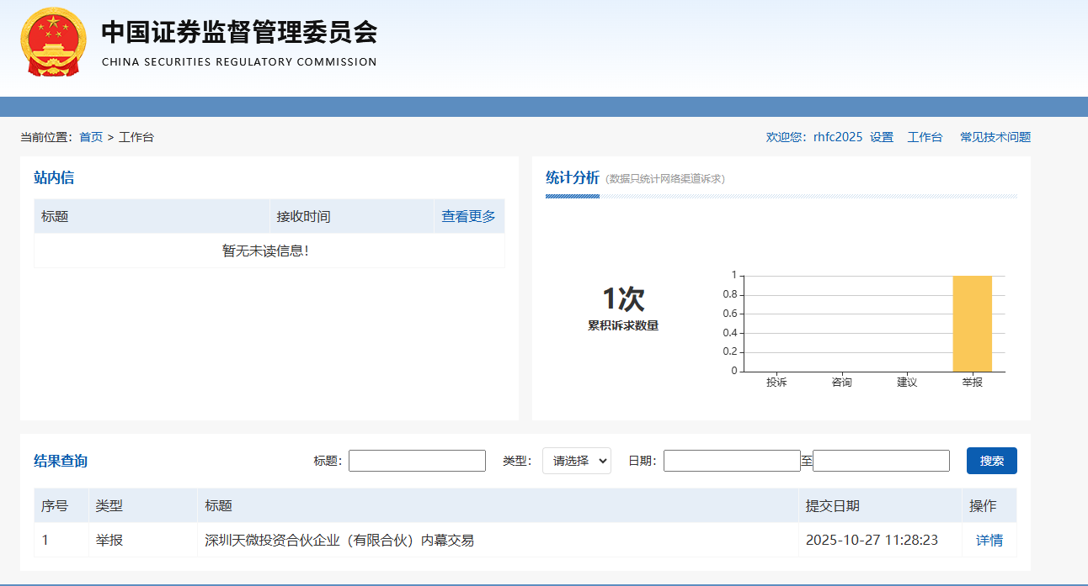The height and width of the screenshot is (586, 1088).
Task: Open the 设置 link in header
Action: pos(882,137)
